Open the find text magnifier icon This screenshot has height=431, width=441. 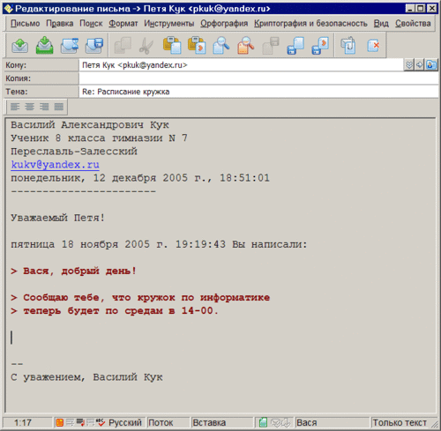tap(221, 46)
